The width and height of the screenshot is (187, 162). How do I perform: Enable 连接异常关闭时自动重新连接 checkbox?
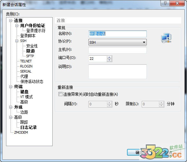coord(60,94)
